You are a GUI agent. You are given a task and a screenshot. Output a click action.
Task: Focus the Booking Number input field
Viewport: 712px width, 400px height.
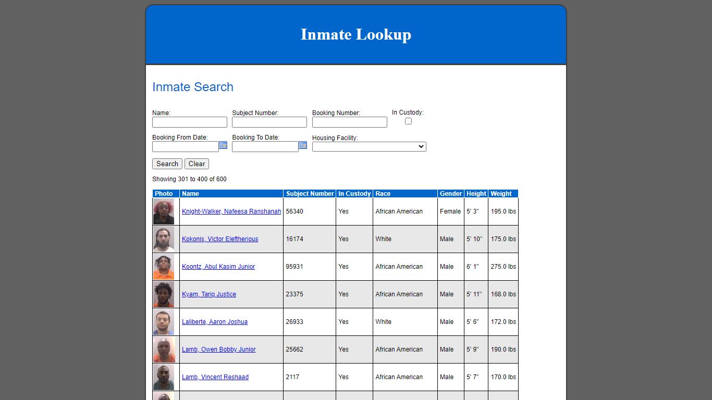tap(350, 122)
